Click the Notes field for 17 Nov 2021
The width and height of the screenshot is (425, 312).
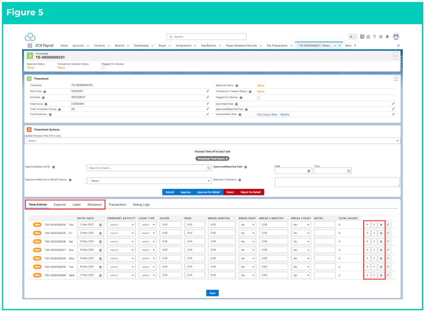click(325, 275)
